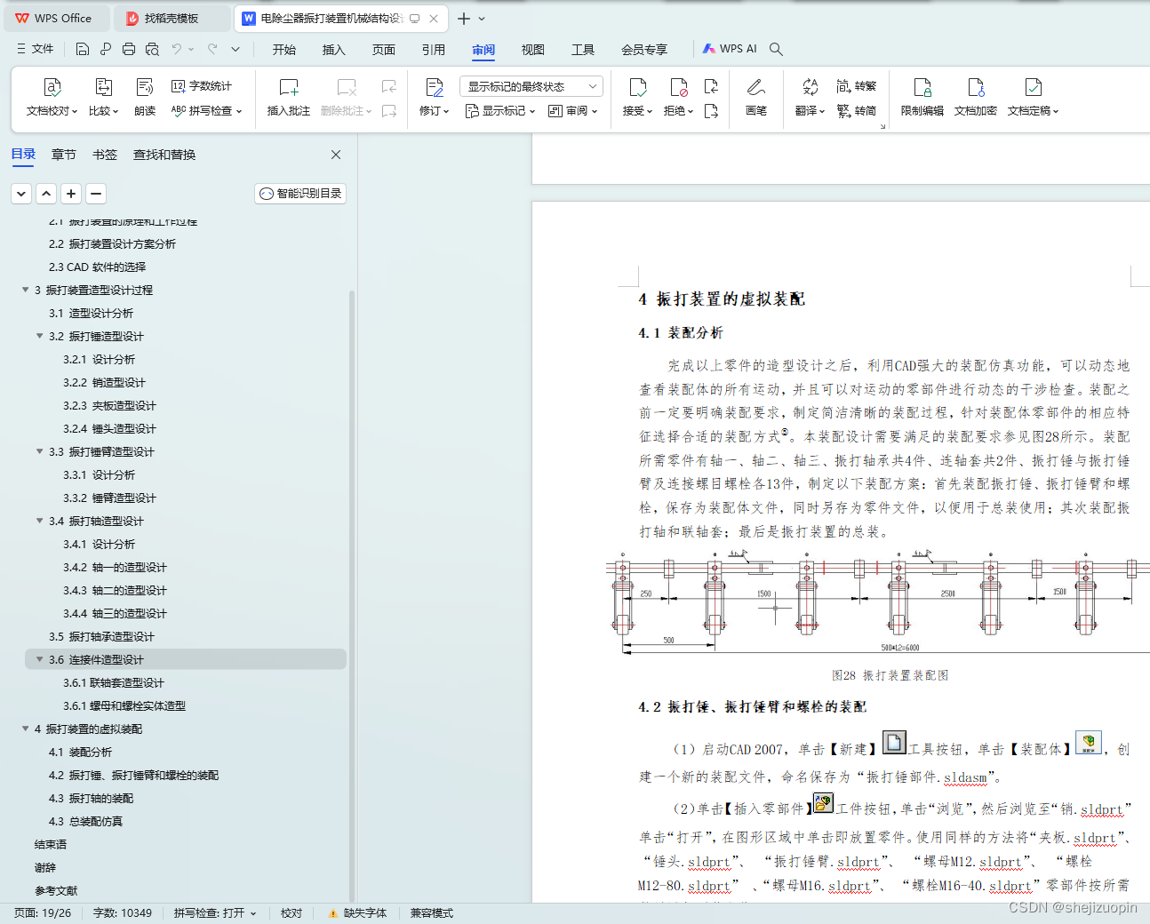Convert to traditional with 转繁
The image size is (1150, 924).
pyautogui.click(x=857, y=86)
